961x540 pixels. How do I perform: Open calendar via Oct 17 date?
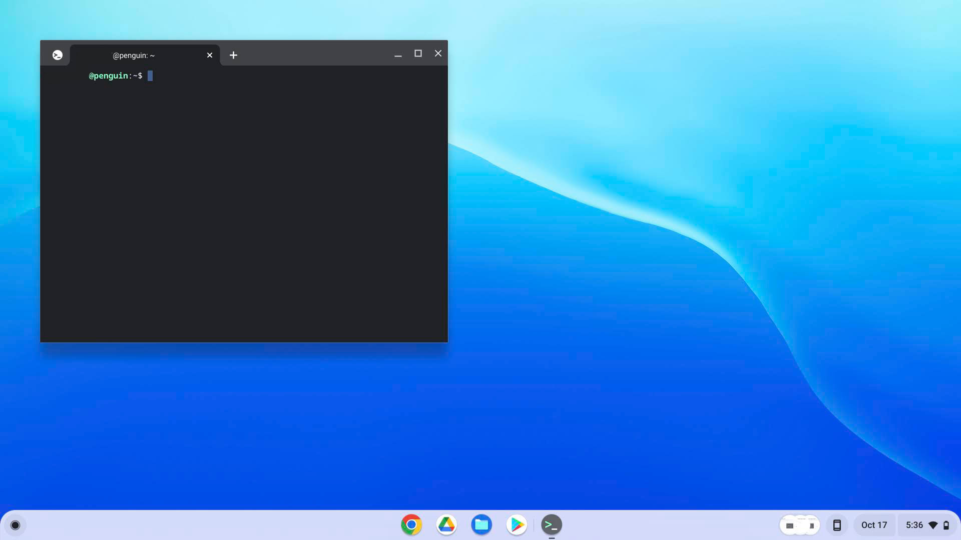(x=874, y=525)
